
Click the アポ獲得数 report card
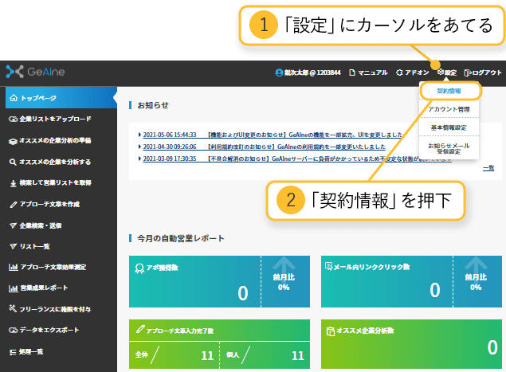click(x=219, y=281)
